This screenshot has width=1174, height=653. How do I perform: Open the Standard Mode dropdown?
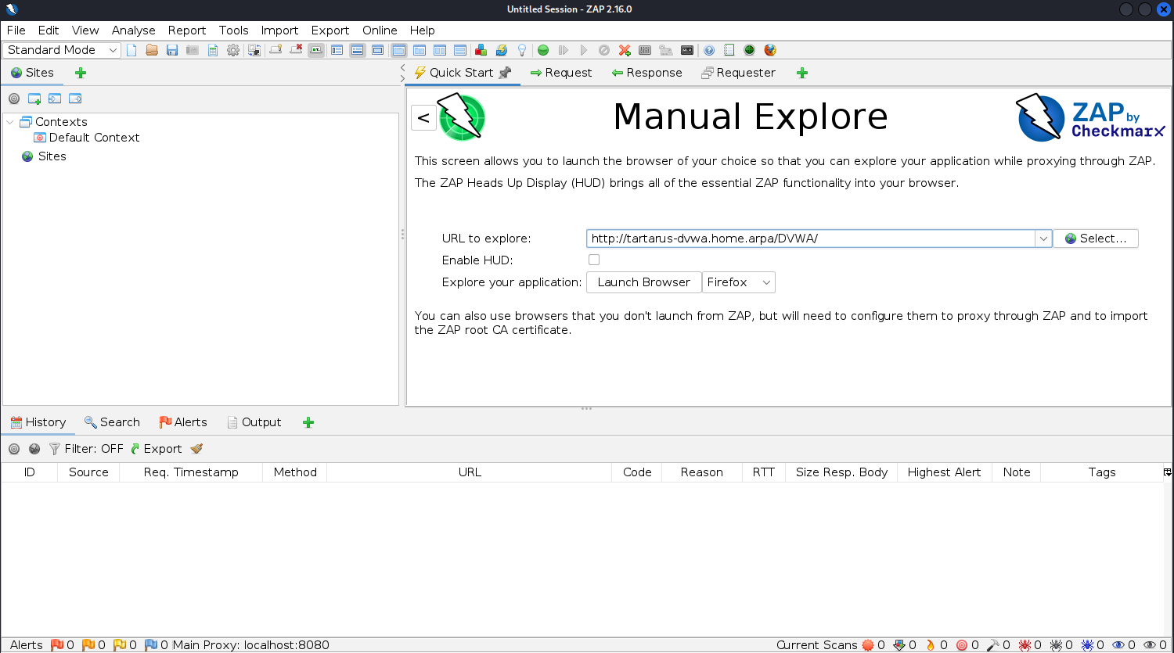click(x=61, y=49)
